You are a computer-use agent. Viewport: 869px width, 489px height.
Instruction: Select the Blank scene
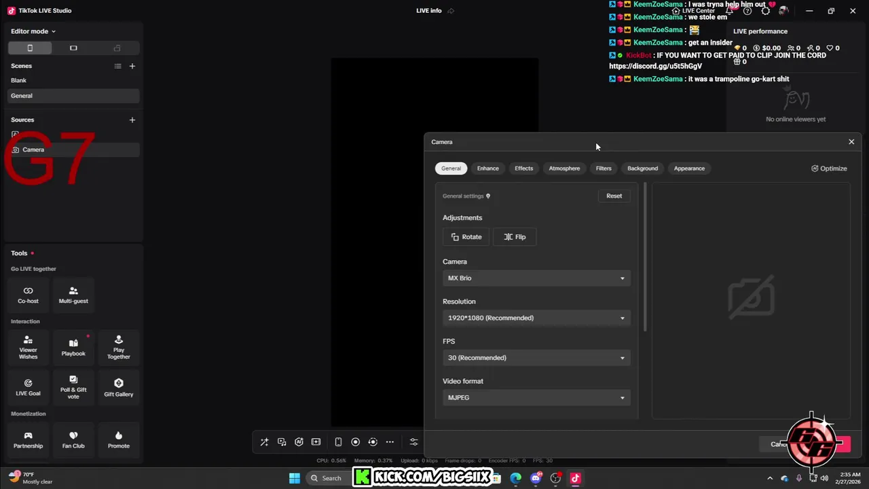[x=73, y=80]
